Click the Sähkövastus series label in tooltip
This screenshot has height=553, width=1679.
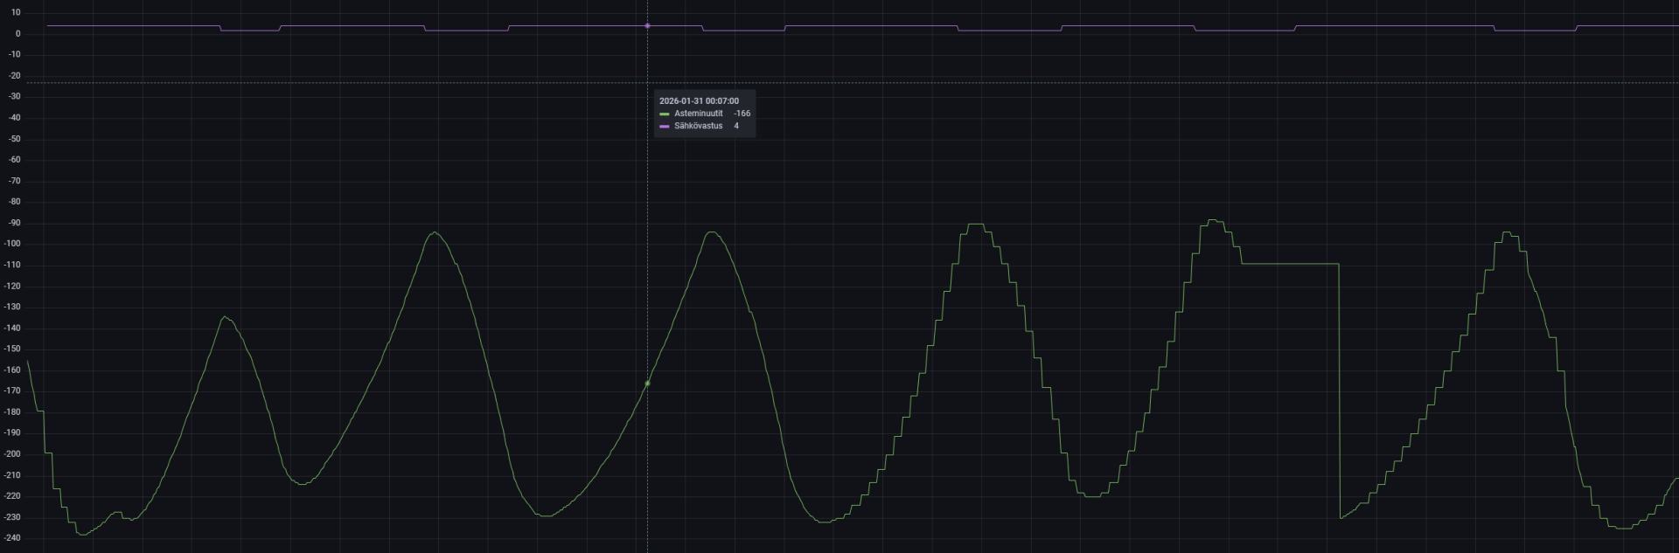[x=698, y=126]
